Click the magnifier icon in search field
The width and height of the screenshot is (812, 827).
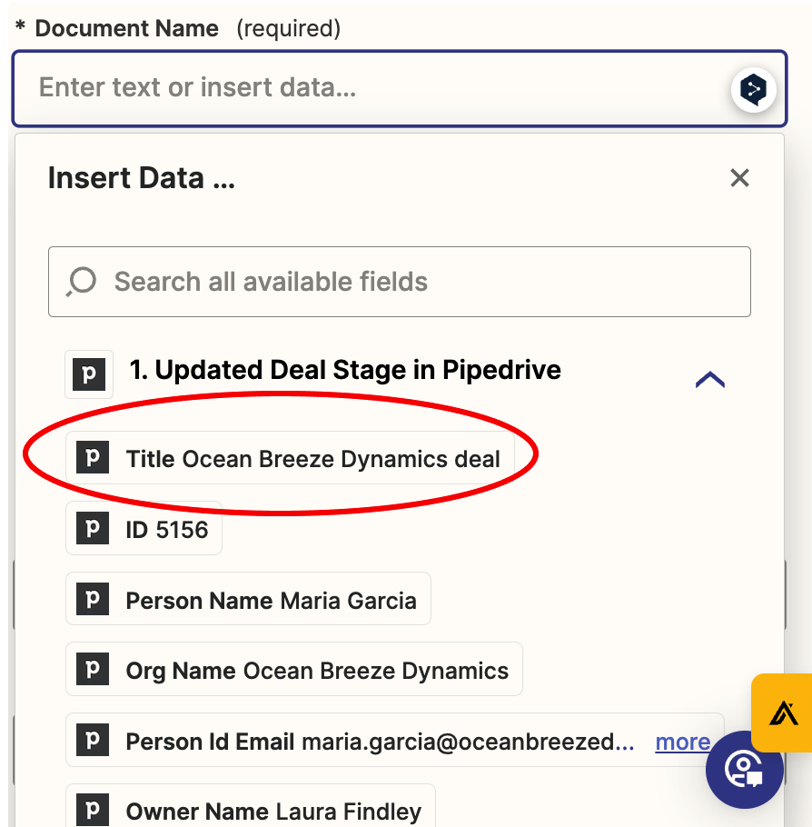point(81,282)
